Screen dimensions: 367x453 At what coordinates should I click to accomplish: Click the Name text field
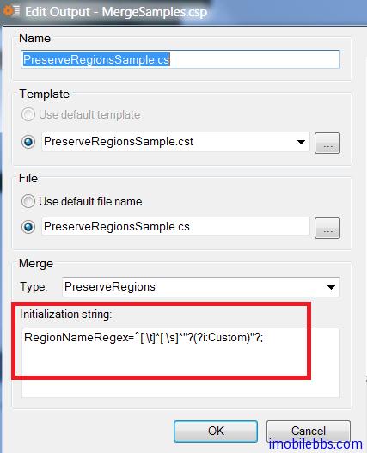pos(180,59)
